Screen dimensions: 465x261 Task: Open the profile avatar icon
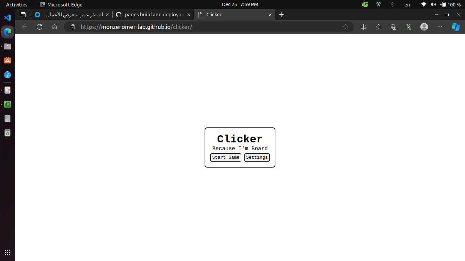[x=424, y=27]
